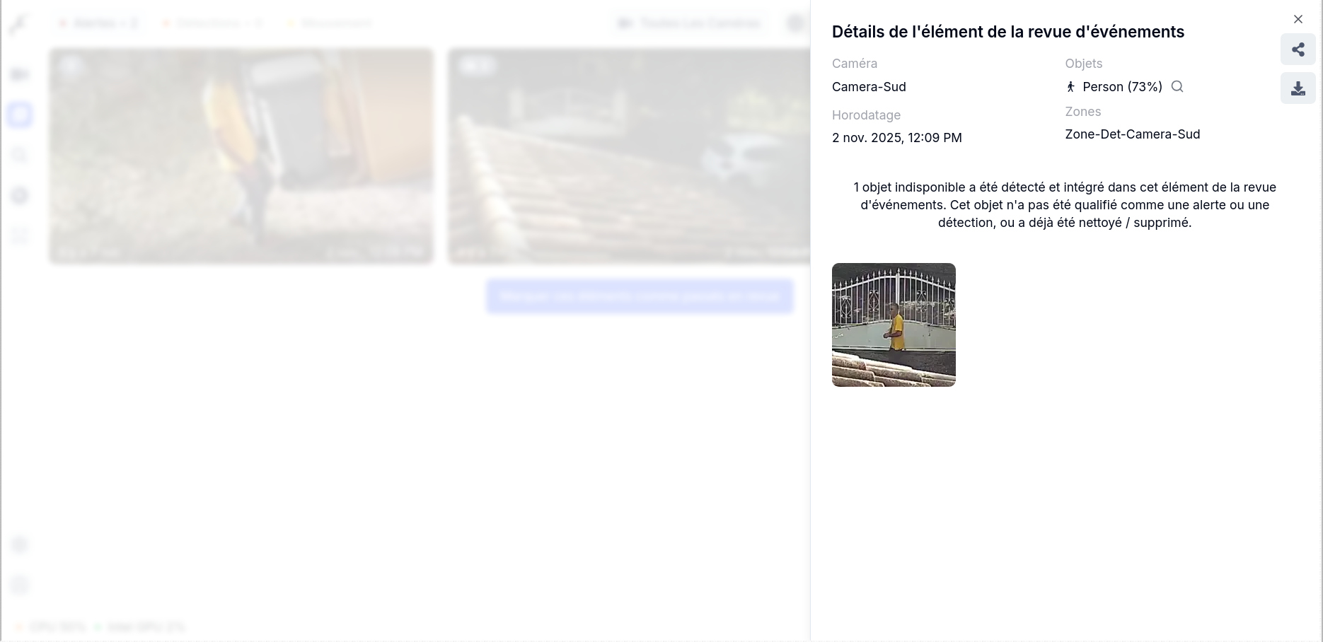Go to the Live cameras sidebar icon
The image size is (1323, 642).
[20, 74]
